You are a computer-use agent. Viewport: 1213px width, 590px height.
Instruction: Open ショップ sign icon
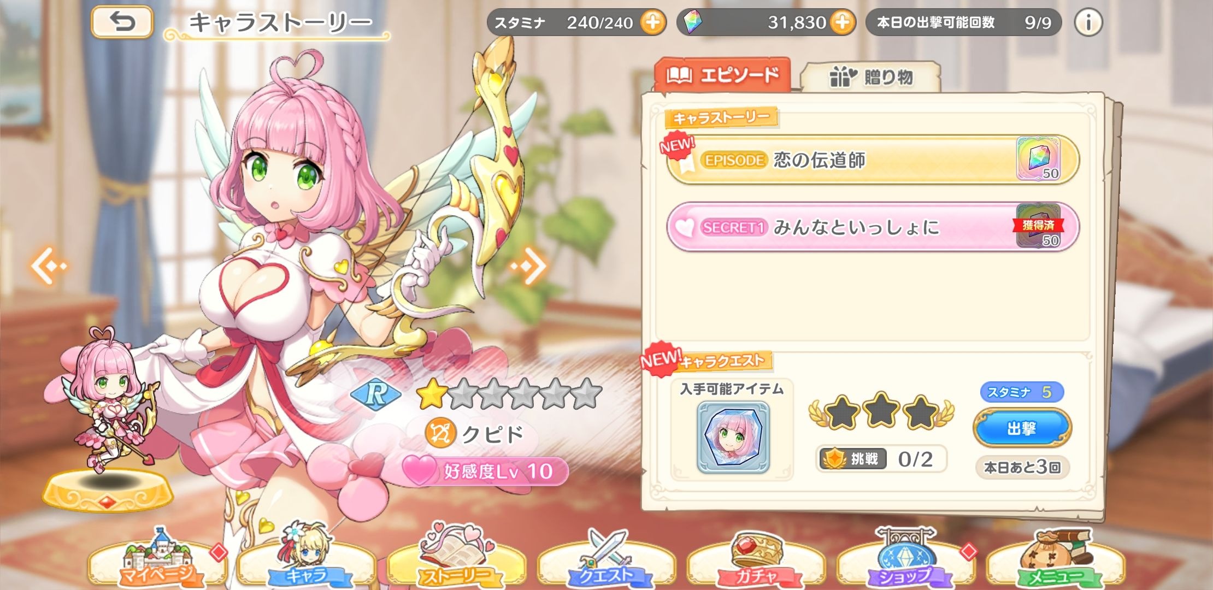[x=906, y=557]
